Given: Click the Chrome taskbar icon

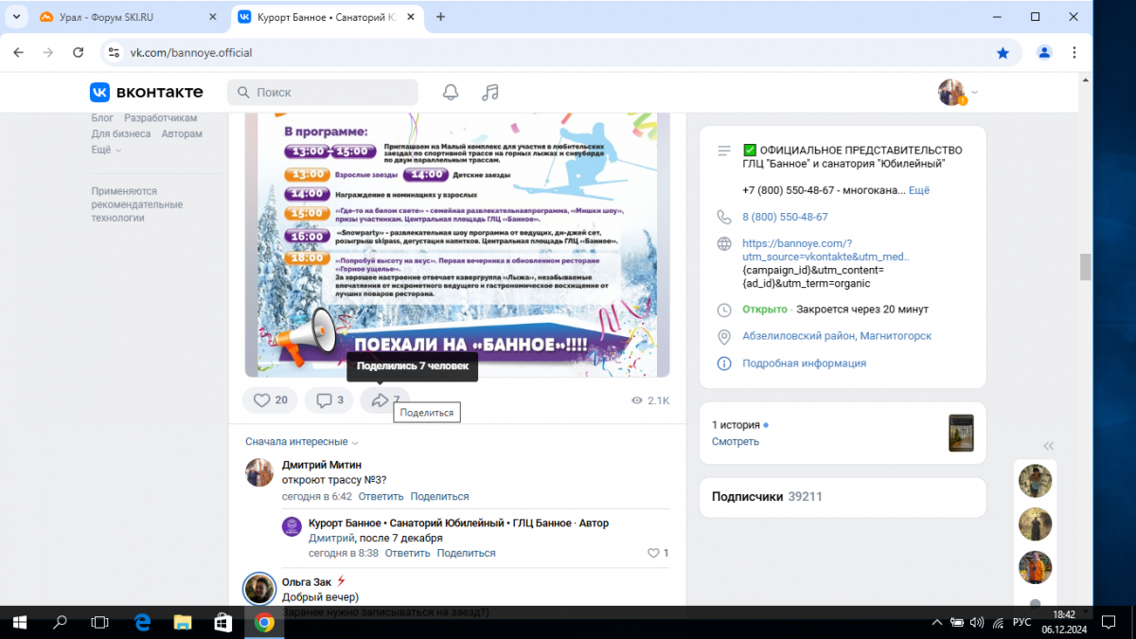Looking at the screenshot, I should click(x=264, y=622).
